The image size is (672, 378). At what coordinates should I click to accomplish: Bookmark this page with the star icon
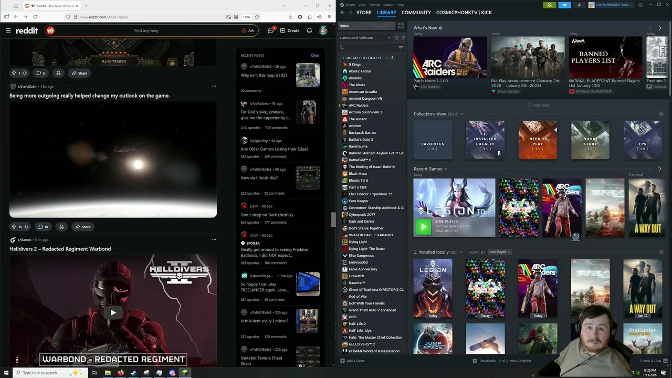click(257, 17)
